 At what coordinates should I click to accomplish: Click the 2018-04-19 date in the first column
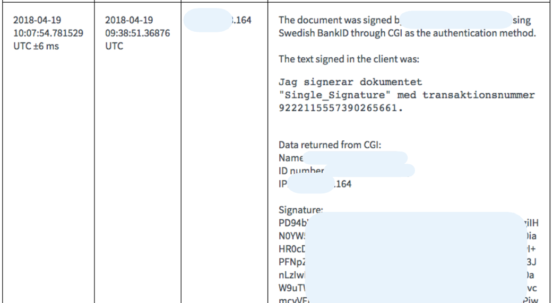click(x=37, y=21)
